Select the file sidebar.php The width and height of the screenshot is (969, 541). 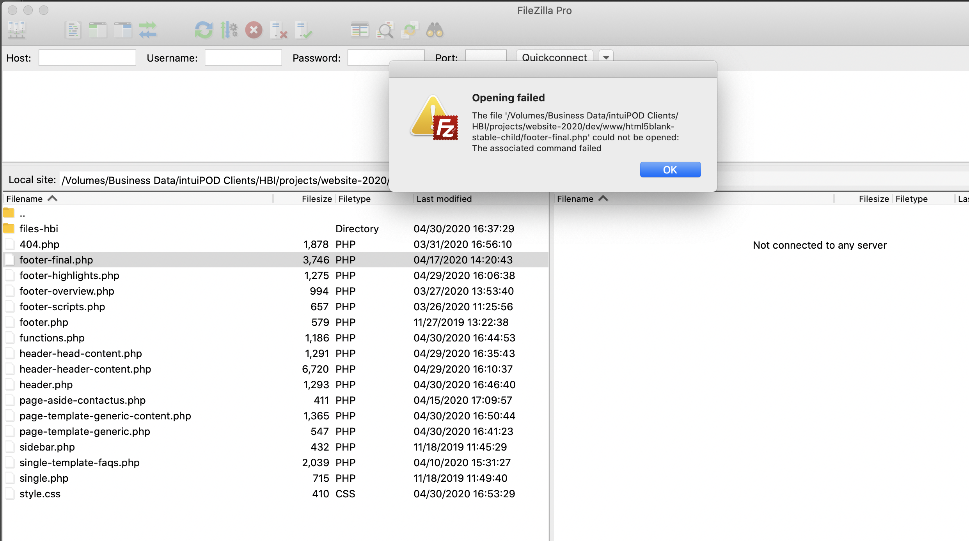click(x=276, y=447)
